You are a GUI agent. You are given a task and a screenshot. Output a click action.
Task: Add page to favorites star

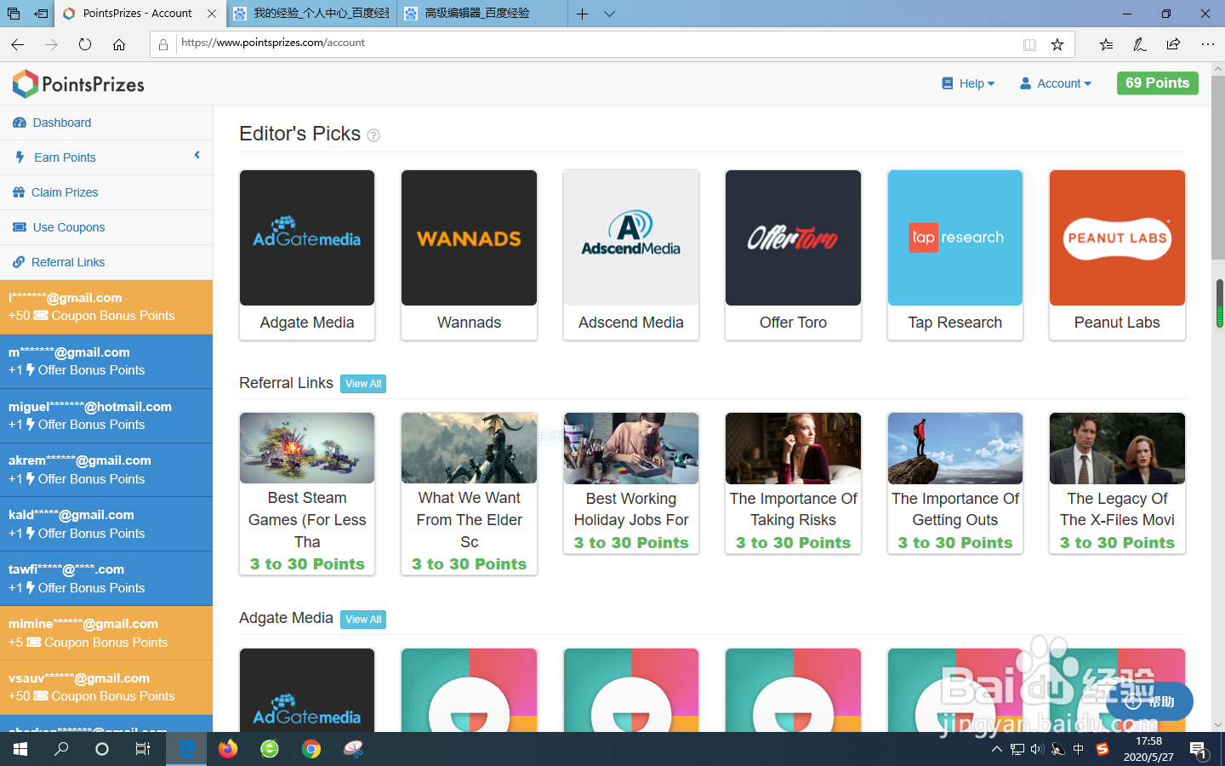(x=1057, y=44)
